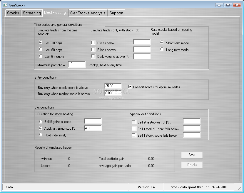Viewport: 244px width, 193px height.
Task: Close the GenStocks window
Action: click(237, 5)
